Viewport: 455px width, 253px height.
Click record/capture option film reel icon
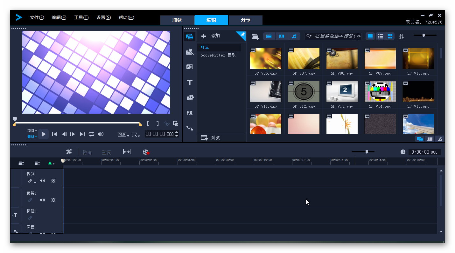146,152
